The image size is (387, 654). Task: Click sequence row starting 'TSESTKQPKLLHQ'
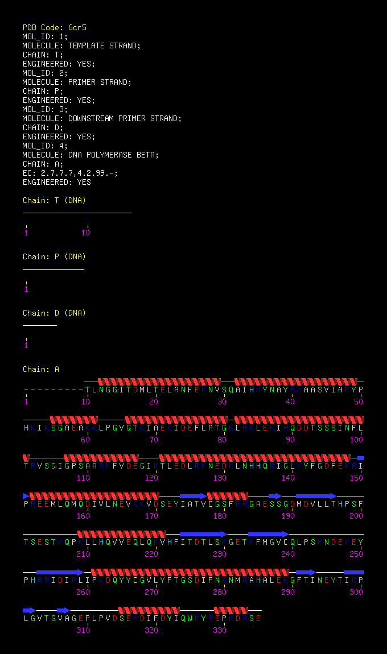(193, 542)
